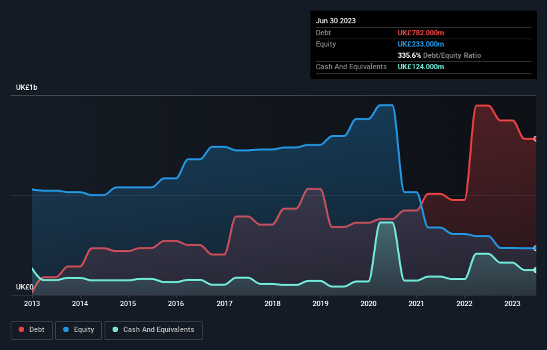Click the 2017 x-axis label
Screen dimensions: 547x350
pos(225,303)
